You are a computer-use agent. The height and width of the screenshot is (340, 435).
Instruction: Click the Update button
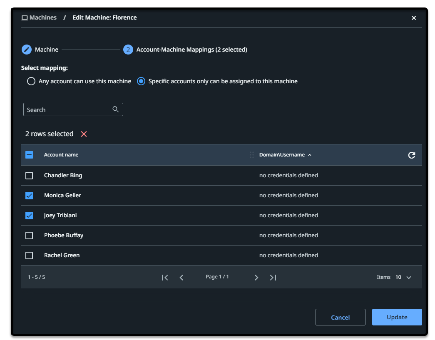[x=397, y=317]
